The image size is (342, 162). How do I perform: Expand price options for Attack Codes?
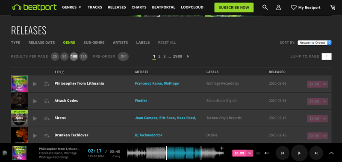324,101
